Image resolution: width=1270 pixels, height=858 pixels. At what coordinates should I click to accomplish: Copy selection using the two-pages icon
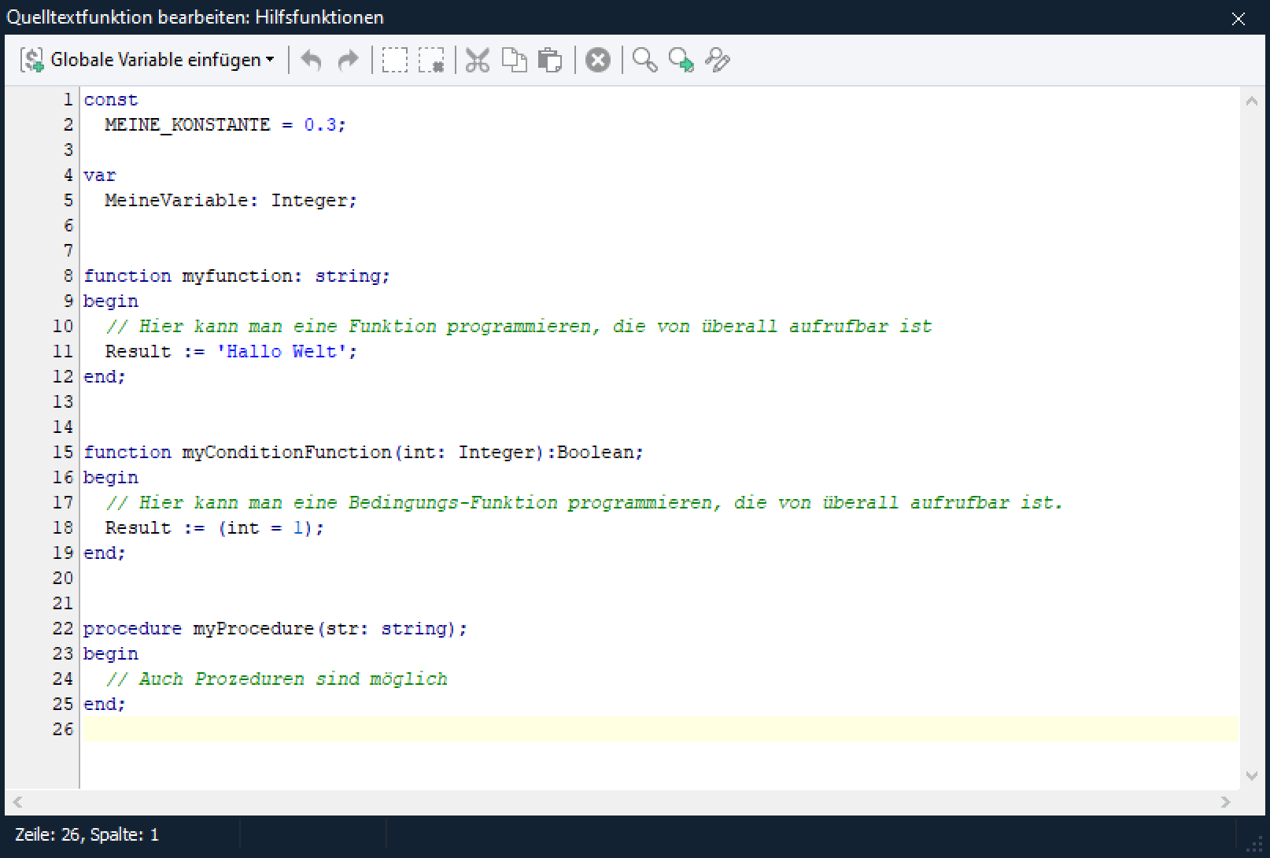tap(514, 60)
